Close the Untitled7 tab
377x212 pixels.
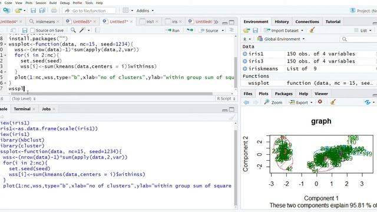(131, 22)
